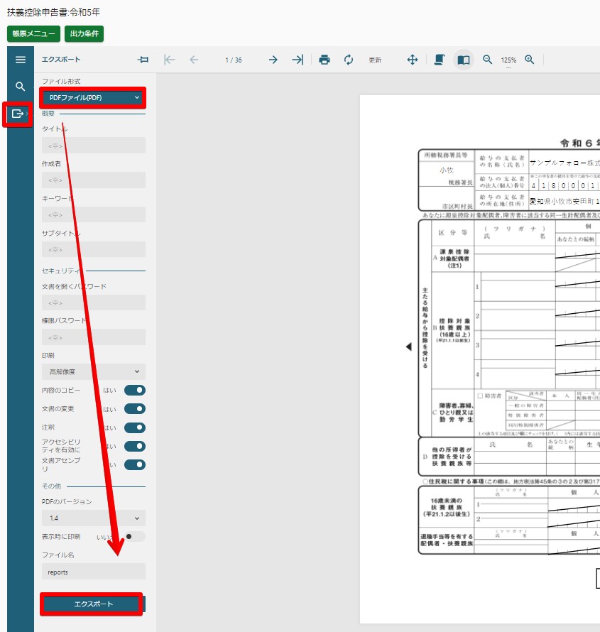600x632 pixels.
Task: Toggle the 文書アセンブリ switch
Action: click(135, 464)
